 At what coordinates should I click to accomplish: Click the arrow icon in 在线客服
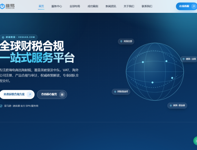pos(194,6)
